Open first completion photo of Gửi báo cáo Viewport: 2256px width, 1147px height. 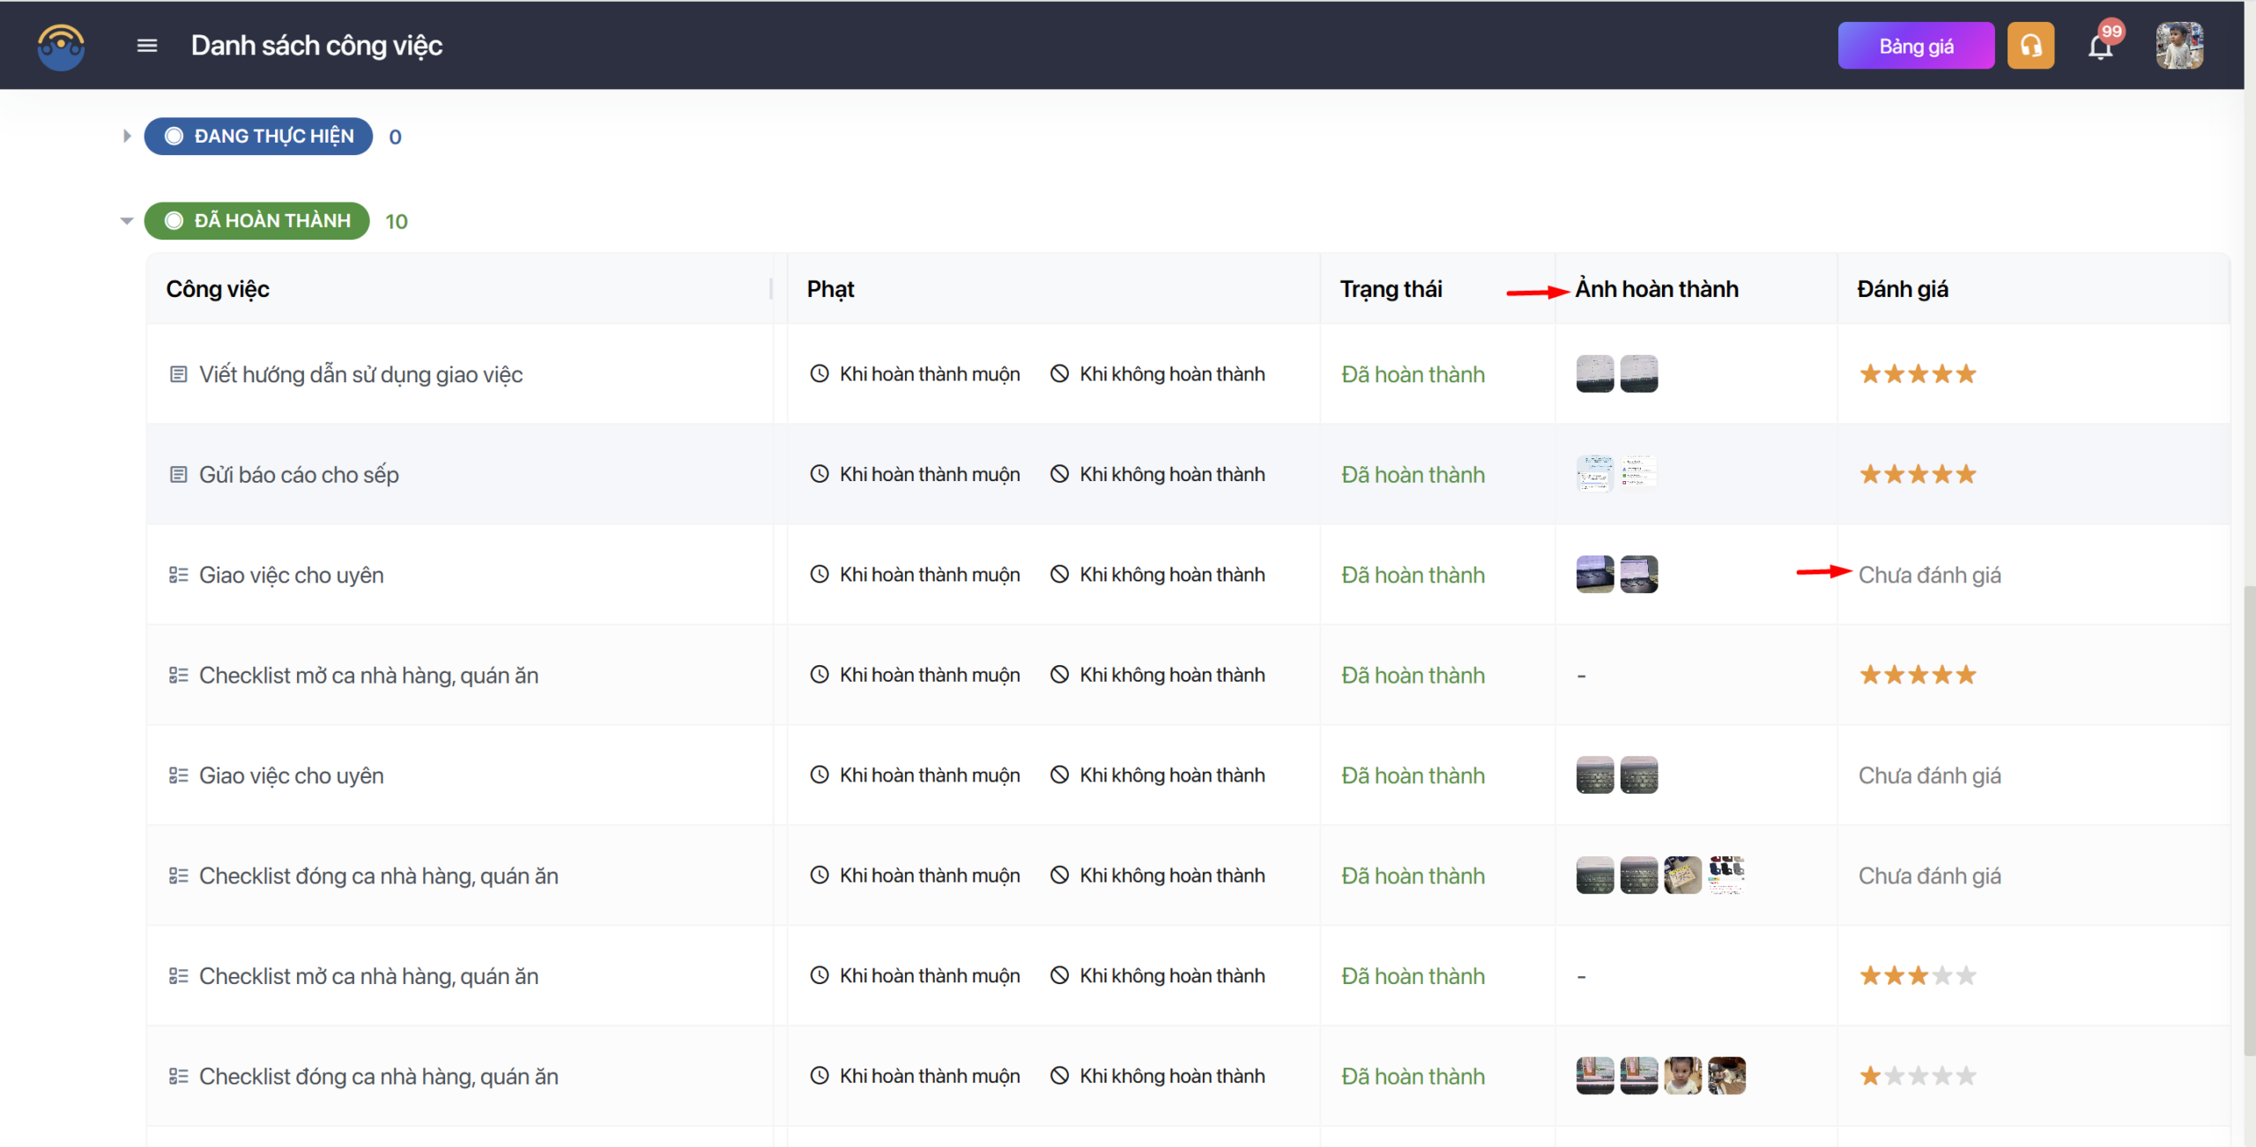click(1595, 474)
